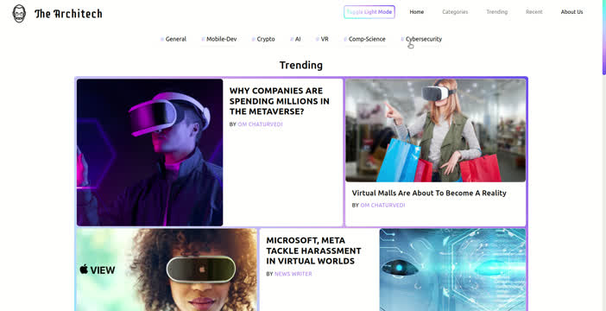The width and height of the screenshot is (606, 311).
Task: Open the Categories nav item
Action: tap(455, 12)
